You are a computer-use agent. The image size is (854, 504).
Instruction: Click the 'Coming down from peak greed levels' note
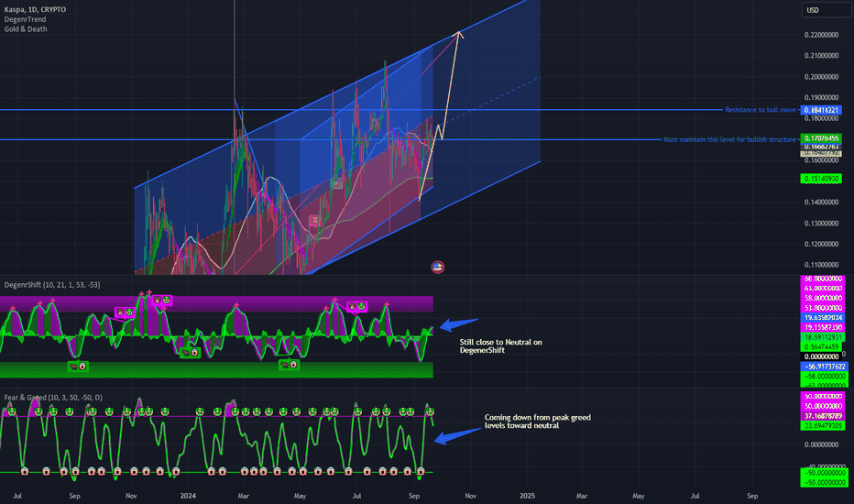[x=538, y=422]
